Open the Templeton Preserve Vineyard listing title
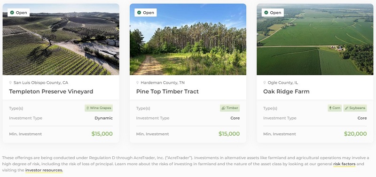This screenshot has width=376, height=177. 51,92
